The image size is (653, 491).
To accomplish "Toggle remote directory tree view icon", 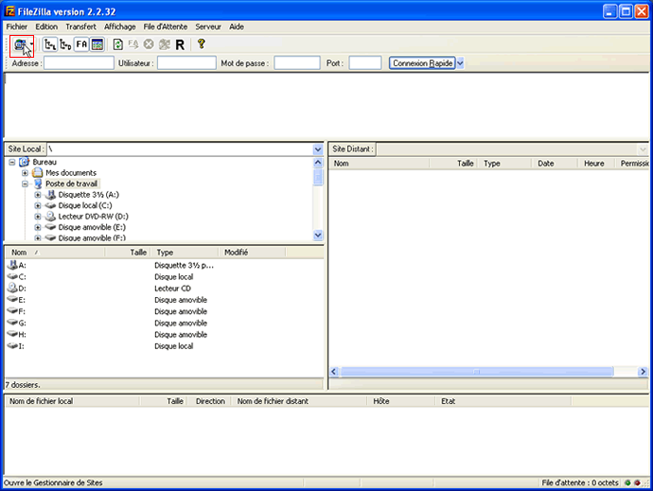I will pos(65,44).
